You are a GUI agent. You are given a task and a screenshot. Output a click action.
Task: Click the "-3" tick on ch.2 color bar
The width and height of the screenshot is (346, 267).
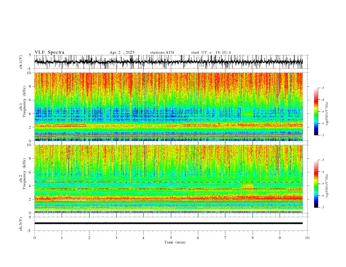pos(322,160)
